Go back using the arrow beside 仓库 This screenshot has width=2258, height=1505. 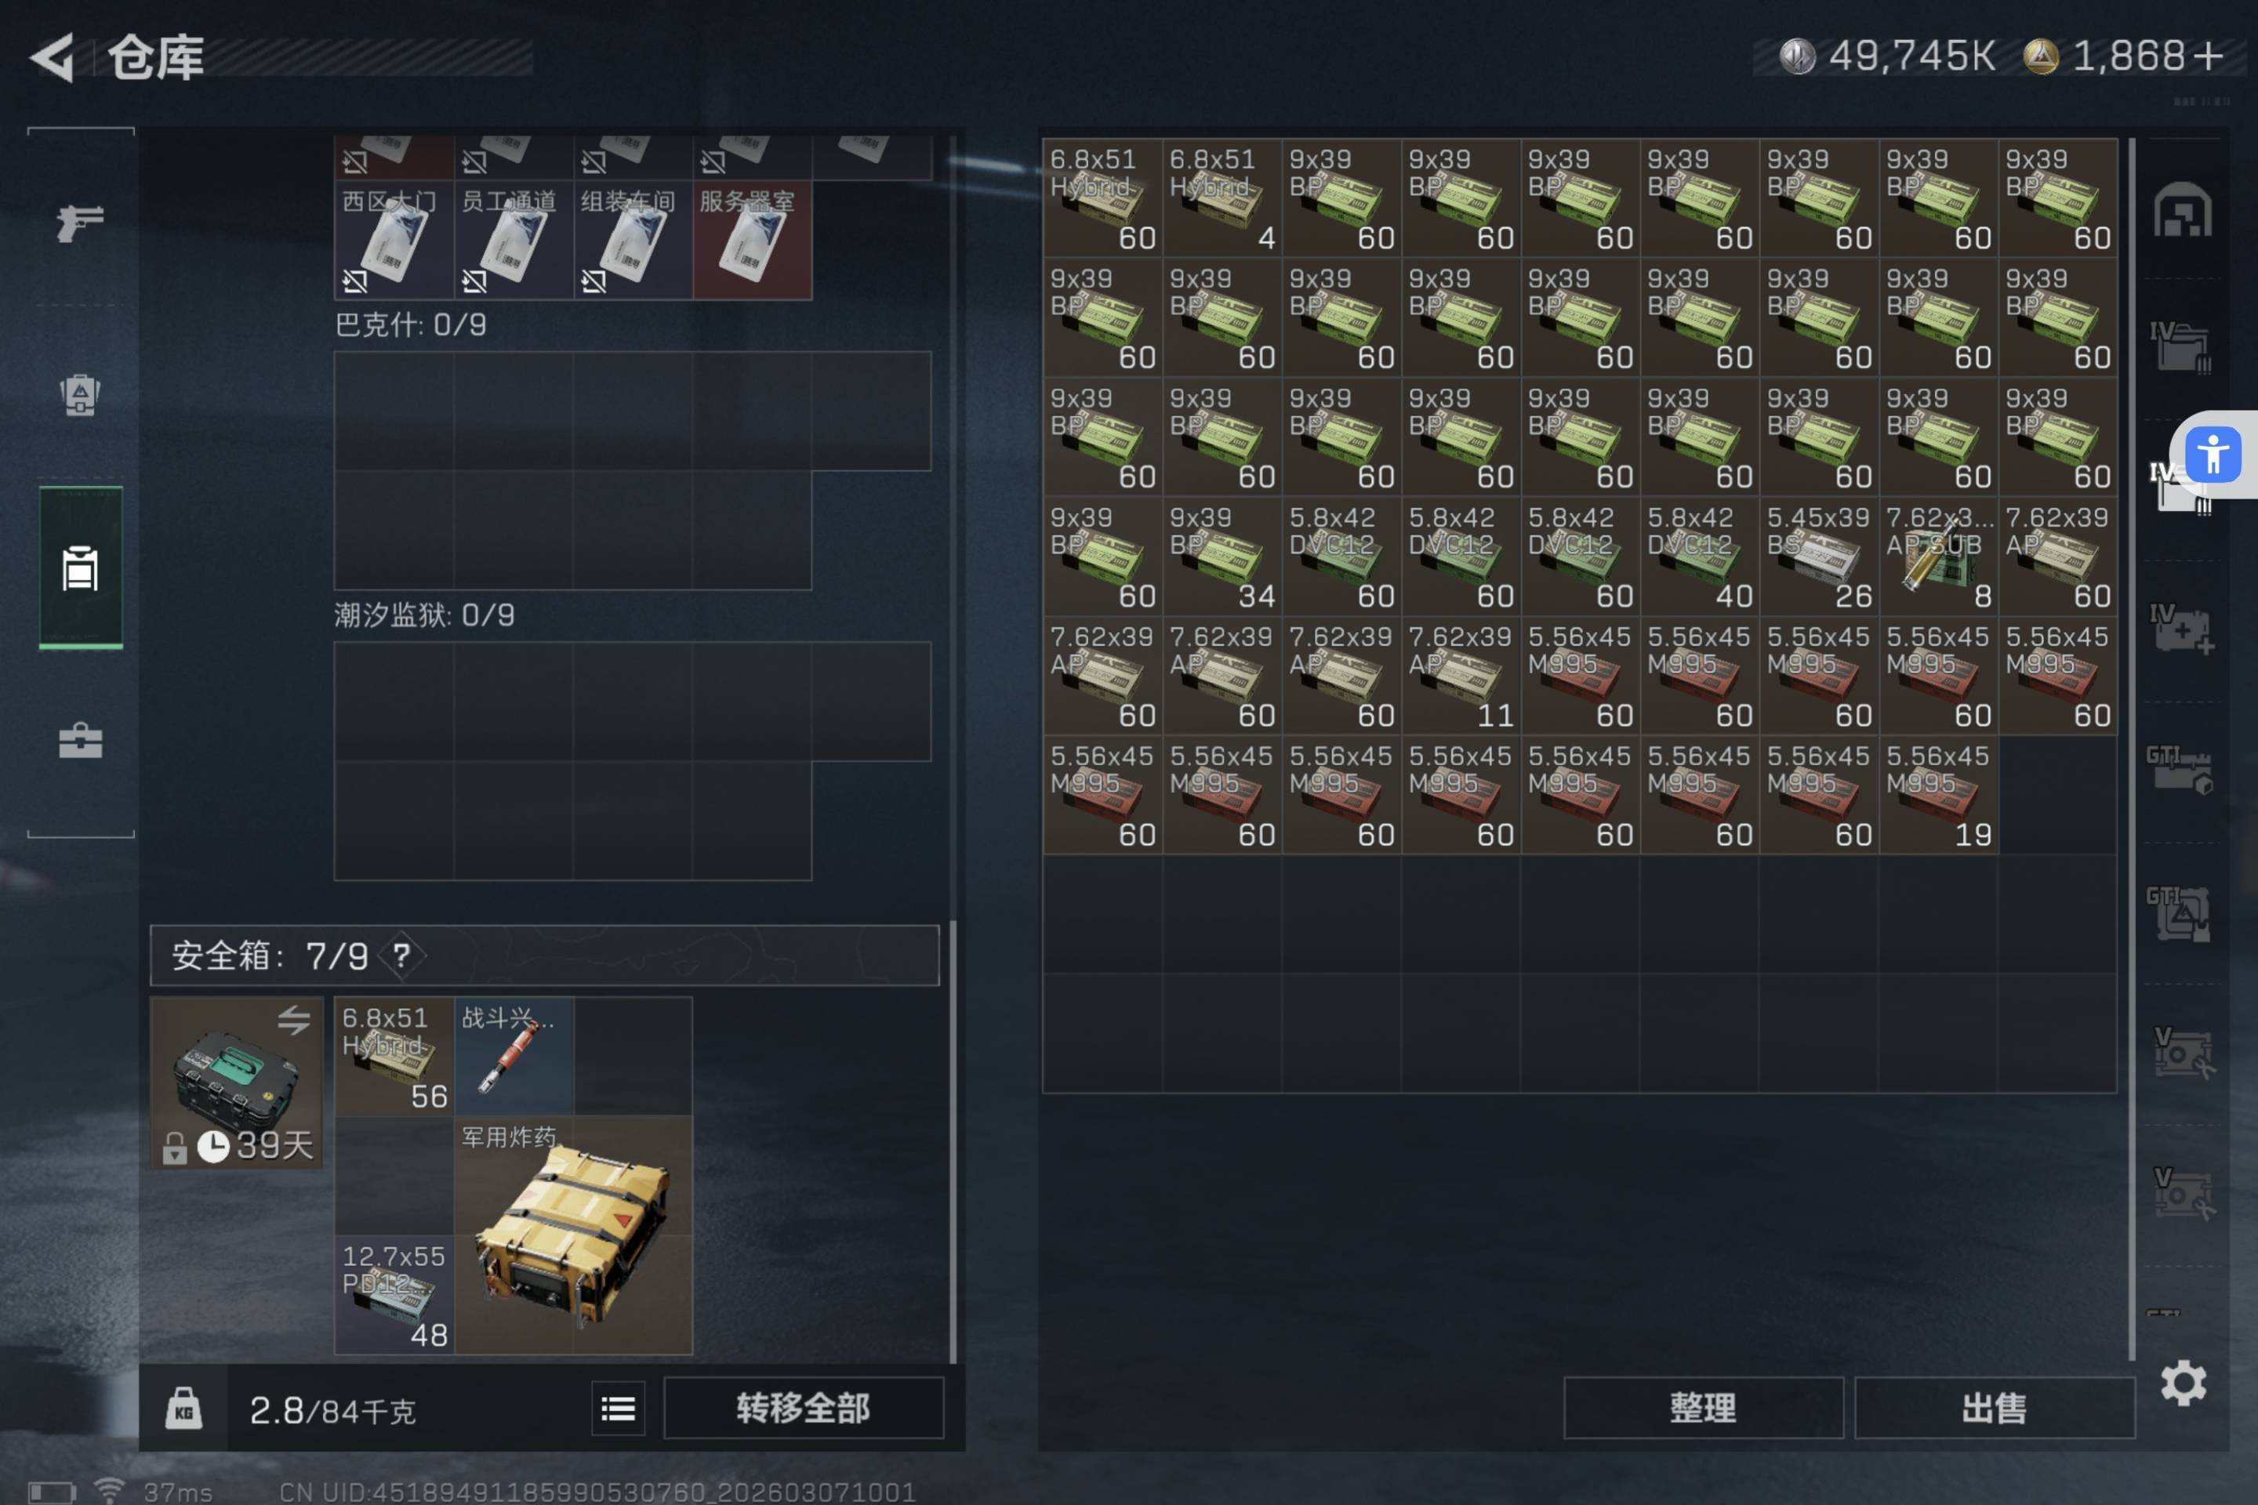pos(53,57)
